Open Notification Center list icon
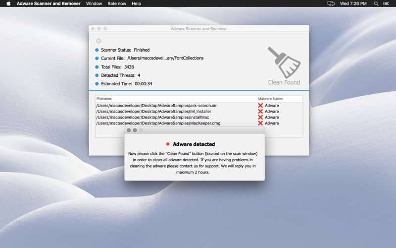Image resolution: width=396 pixels, height=248 pixels. [x=386, y=3]
